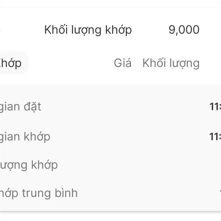The height and width of the screenshot is (221, 221).
Task: Click the "ượng khớp" label in details panel
Action: [29, 165]
